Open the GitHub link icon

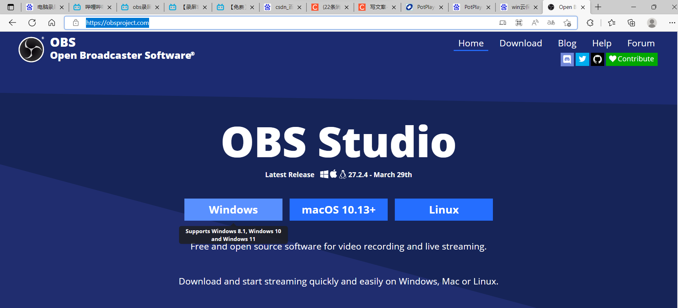597,59
